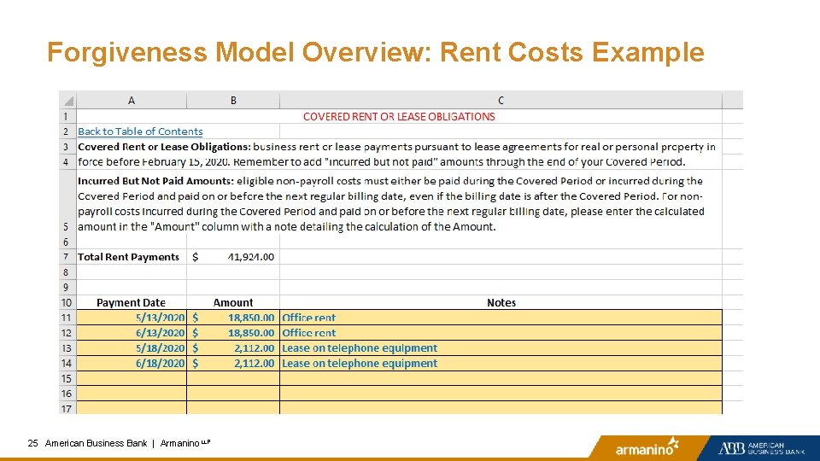Select the 2,112.00 amount in row 14
820x461 pixels.
[233, 364]
